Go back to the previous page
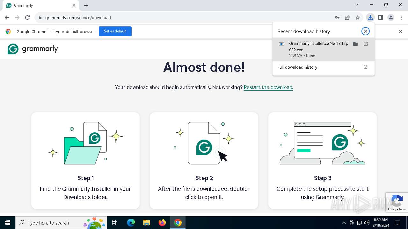This screenshot has height=229, width=408. pyautogui.click(x=7, y=17)
